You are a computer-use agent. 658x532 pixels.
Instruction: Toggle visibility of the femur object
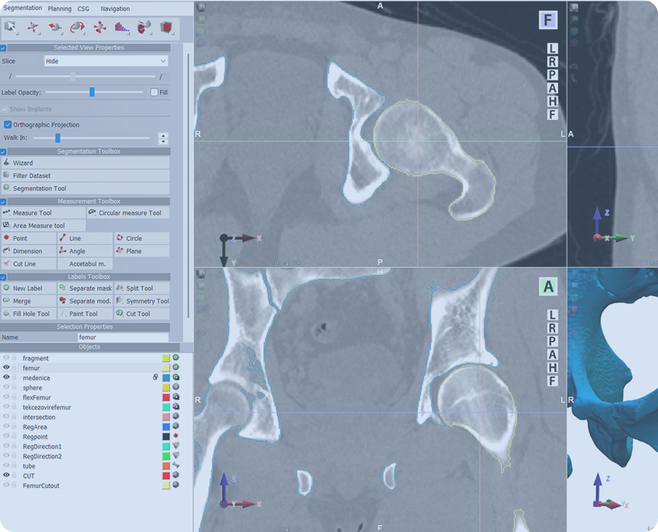(x=7, y=368)
